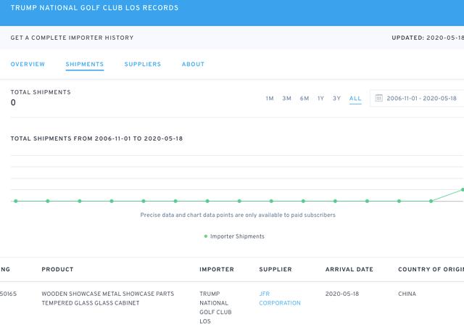
Task: Select the Trump National Golf Club Los importer cell
Action: tap(215, 307)
